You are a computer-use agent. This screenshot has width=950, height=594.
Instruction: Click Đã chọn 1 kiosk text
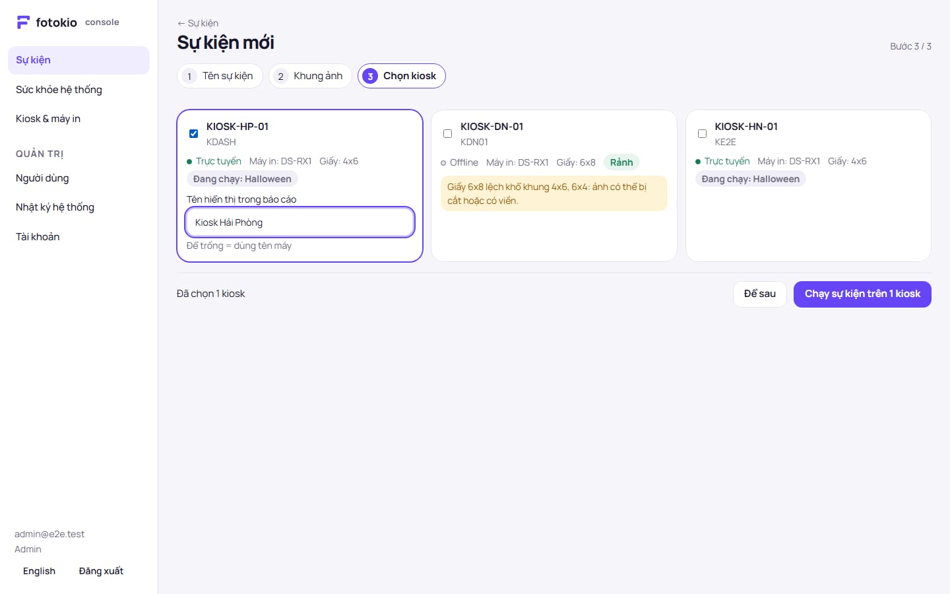211,294
